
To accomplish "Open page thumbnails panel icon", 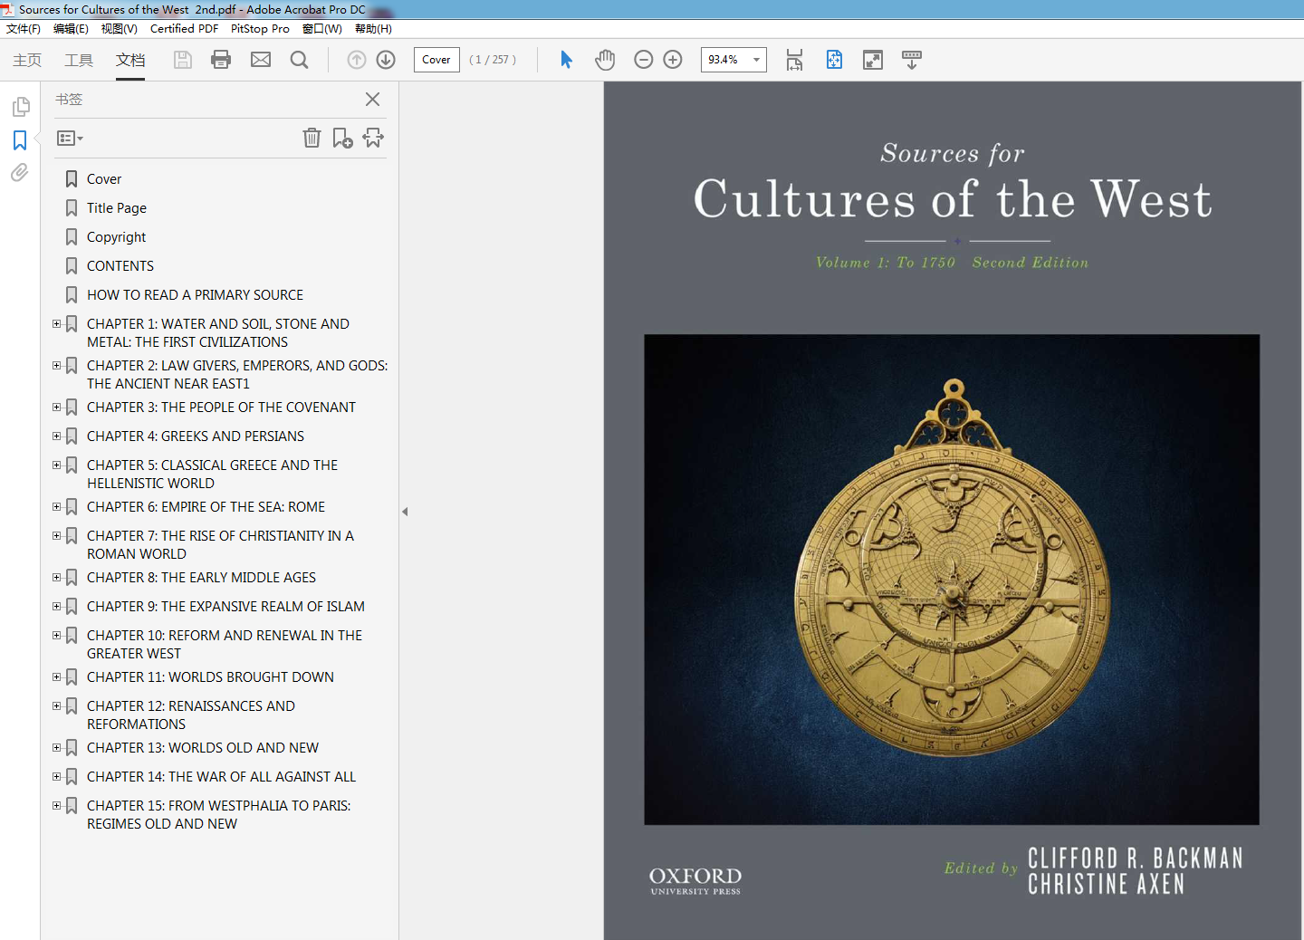I will pyautogui.click(x=21, y=107).
